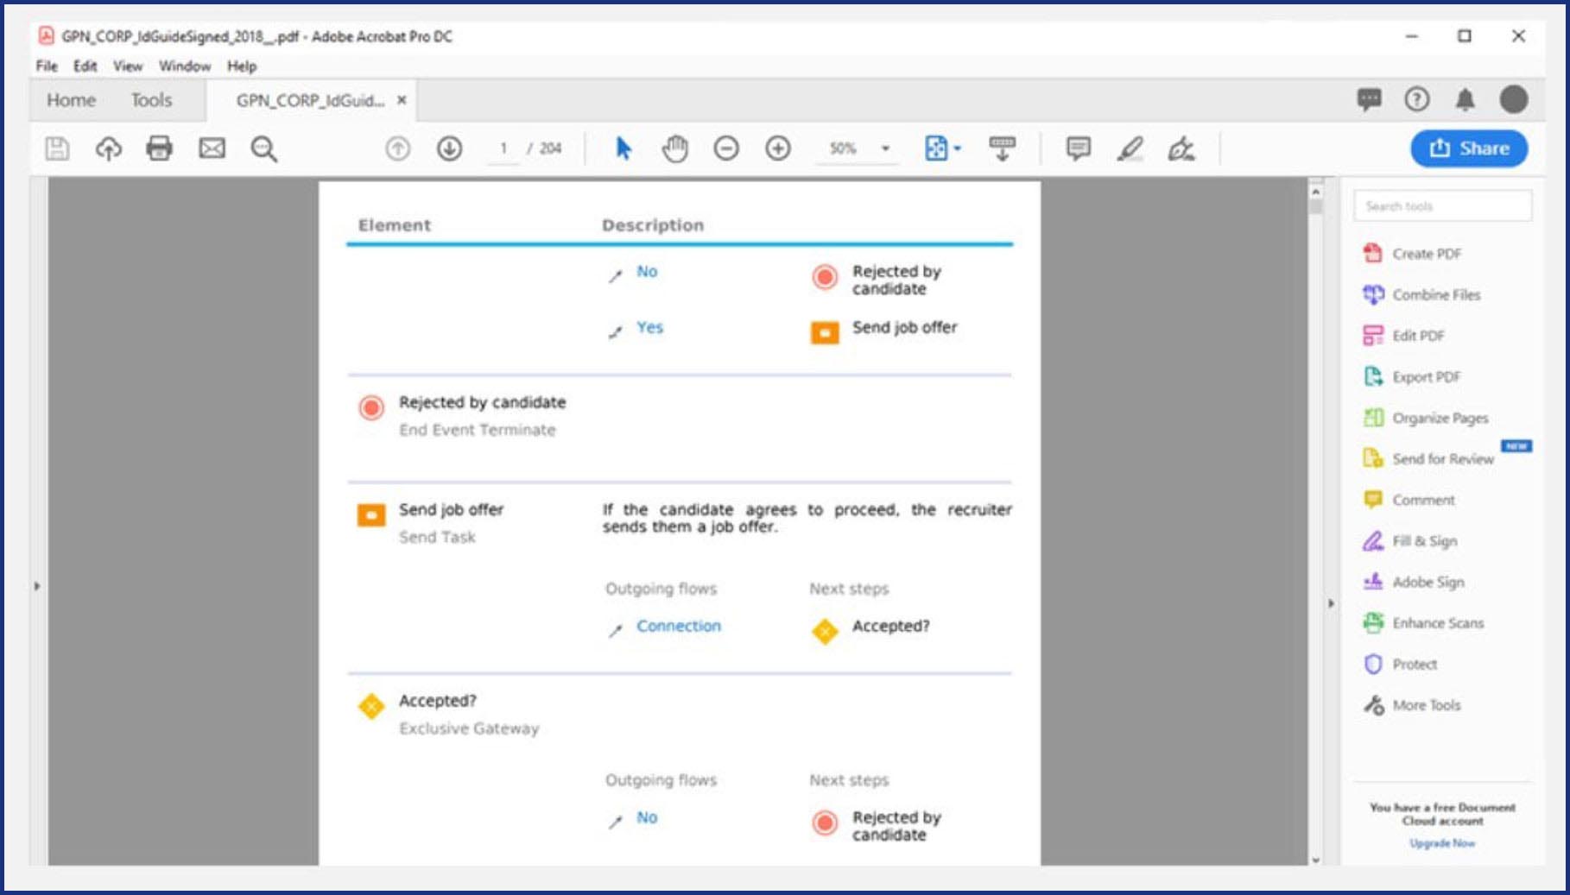
Task: Collapse the right tools pane
Action: tap(1331, 603)
